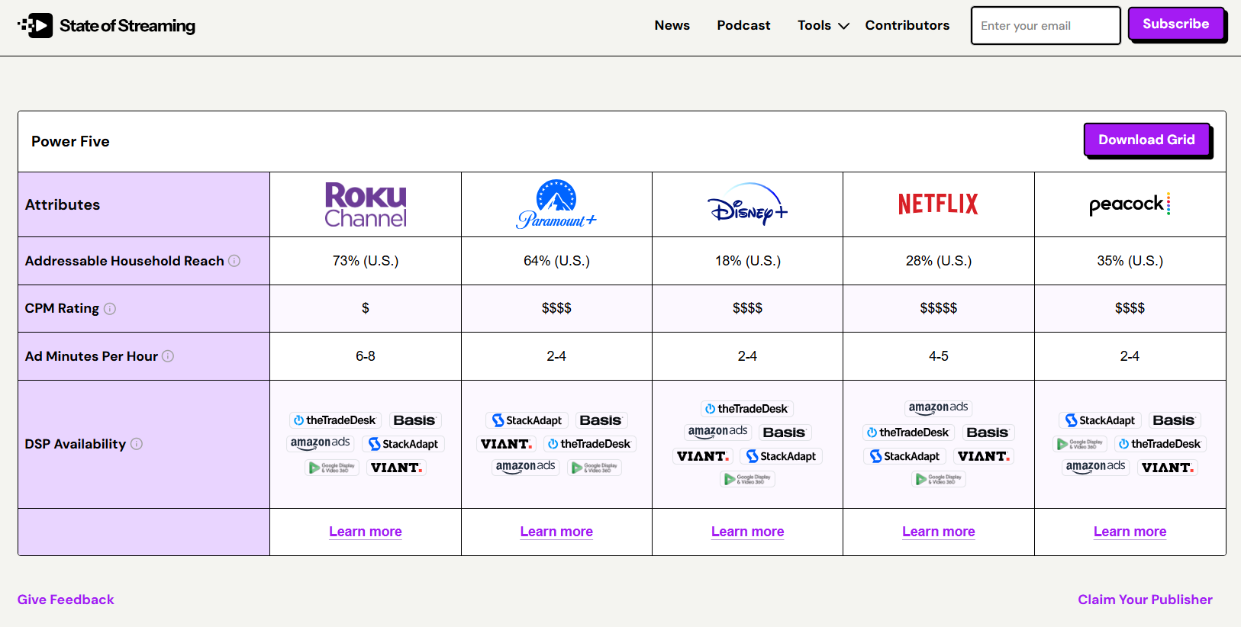Click VIANT badge in Peacock column

click(x=1168, y=468)
